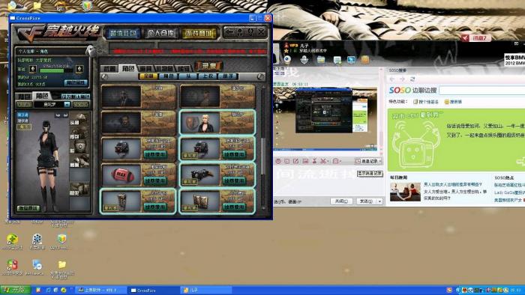Click the SOSO search input field

click(482, 90)
